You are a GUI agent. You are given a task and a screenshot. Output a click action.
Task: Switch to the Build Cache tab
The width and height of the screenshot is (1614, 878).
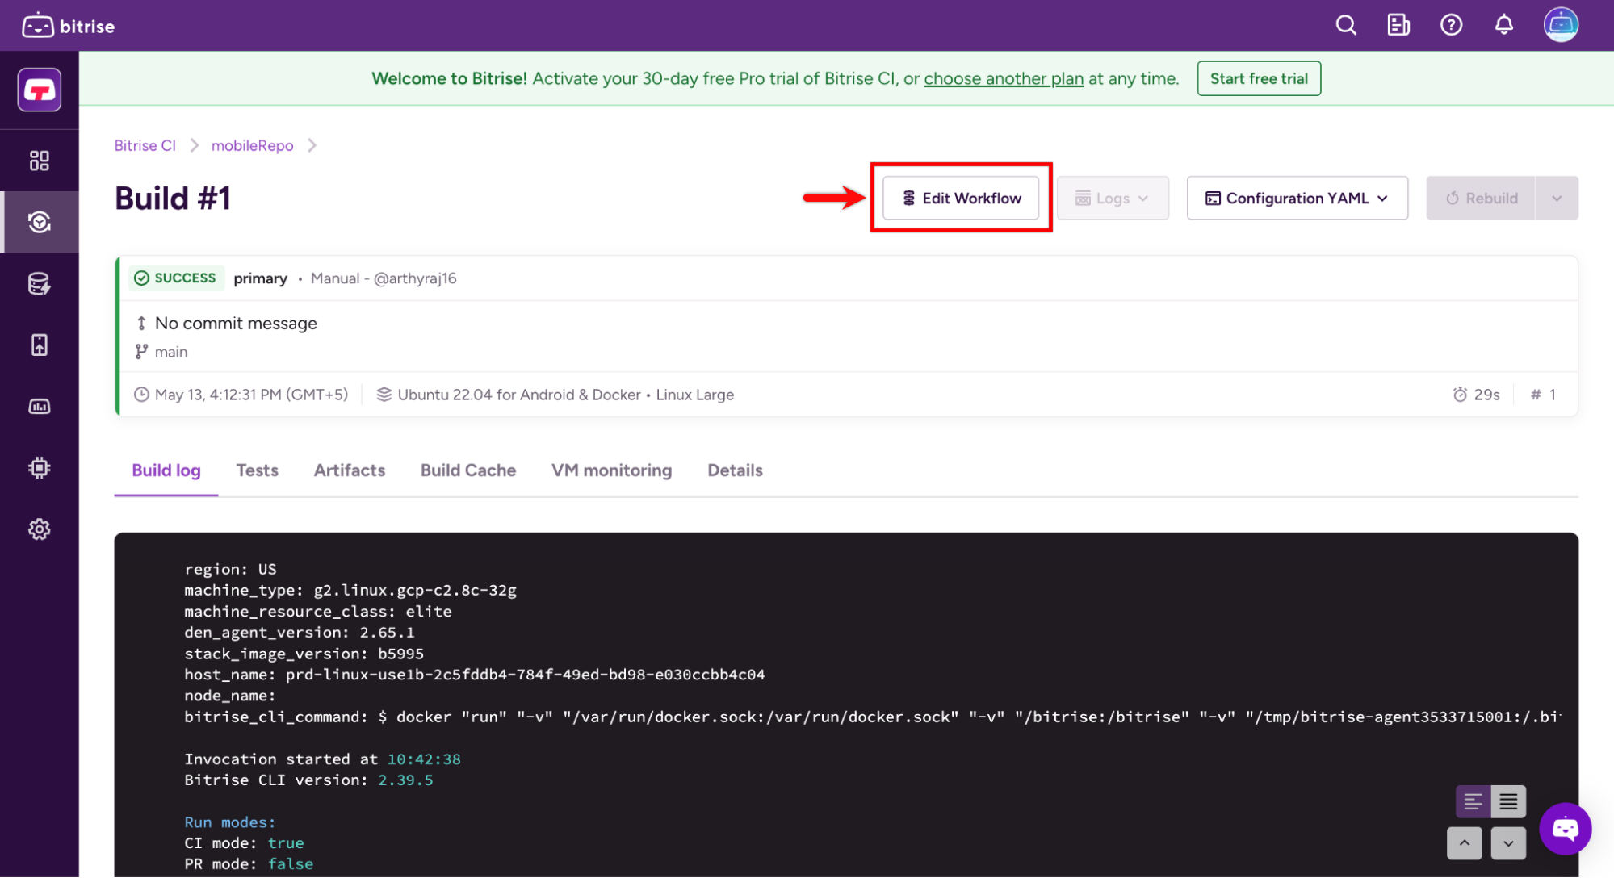(468, 470)
